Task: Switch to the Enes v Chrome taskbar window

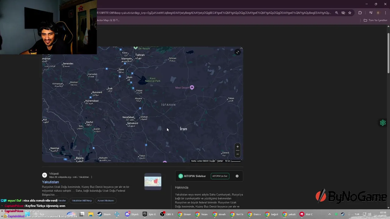Action: coord(254,214)
